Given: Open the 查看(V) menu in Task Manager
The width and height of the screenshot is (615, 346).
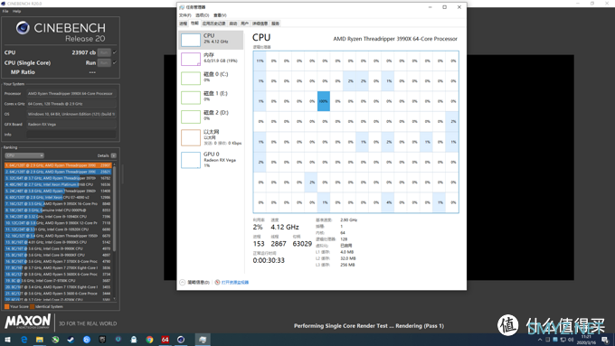Looking at the screenshot, I should point(220,15).
